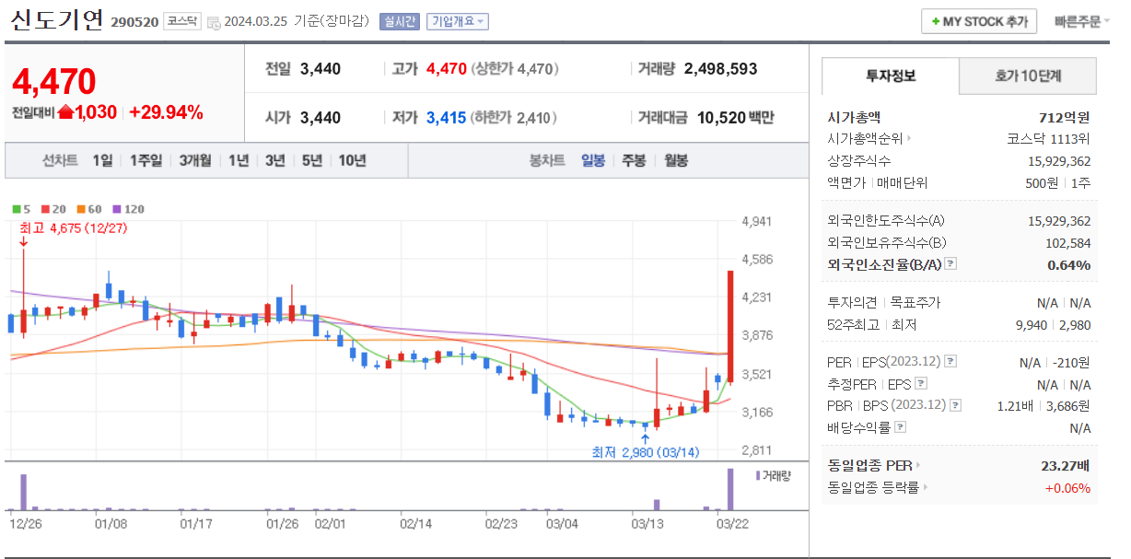
Task: Click the red up-arrow icon beside 1,030
Action: [65, 112]
